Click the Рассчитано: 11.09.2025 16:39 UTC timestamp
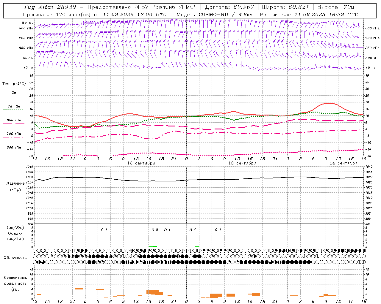The width and height of the screenshot is (381, 304). 309,14
